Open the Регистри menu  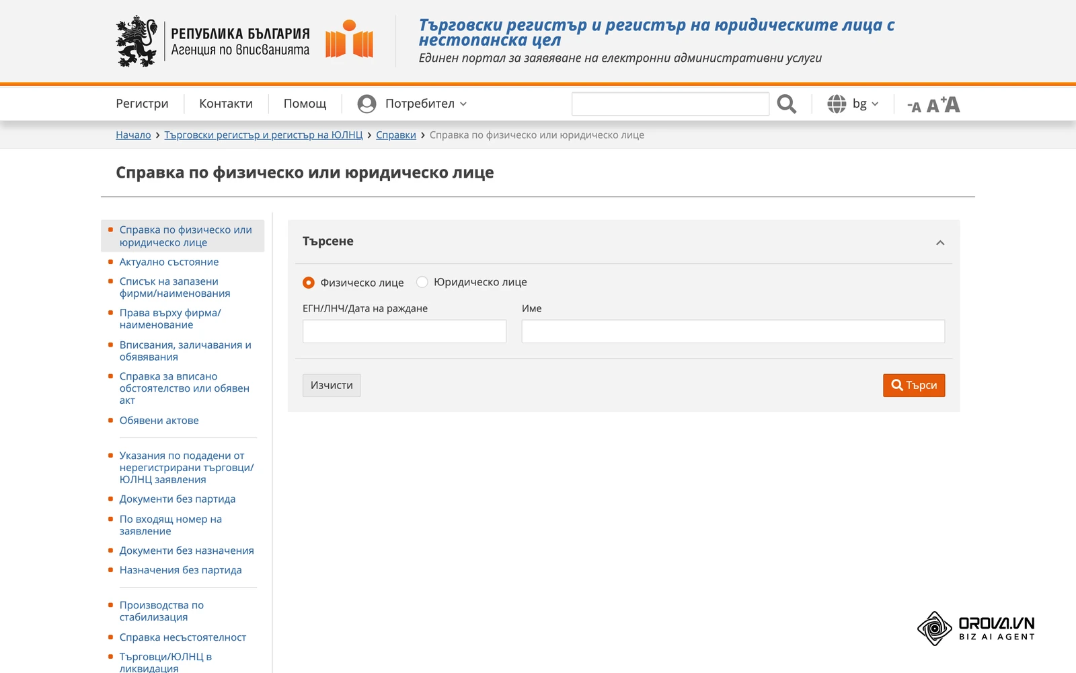coord(142,104)
